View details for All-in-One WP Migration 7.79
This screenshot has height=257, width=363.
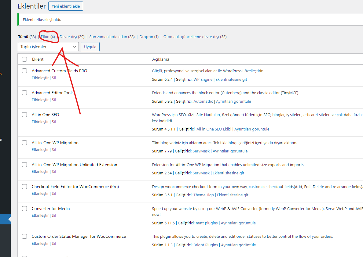(230, 151)
